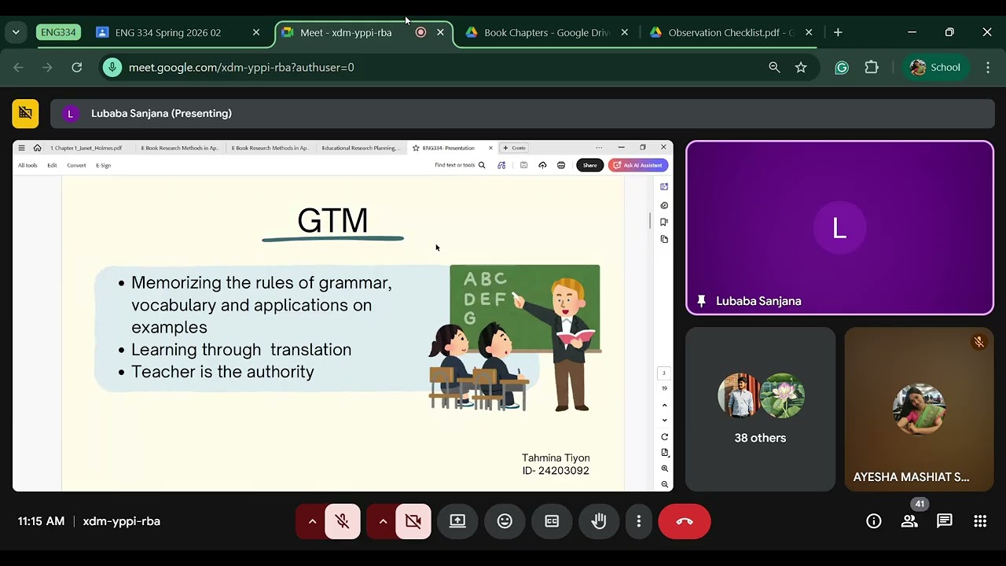The height and width of the screenshot is (566, 1006).
Task: Open the School profile button
Action: point(935,68)
